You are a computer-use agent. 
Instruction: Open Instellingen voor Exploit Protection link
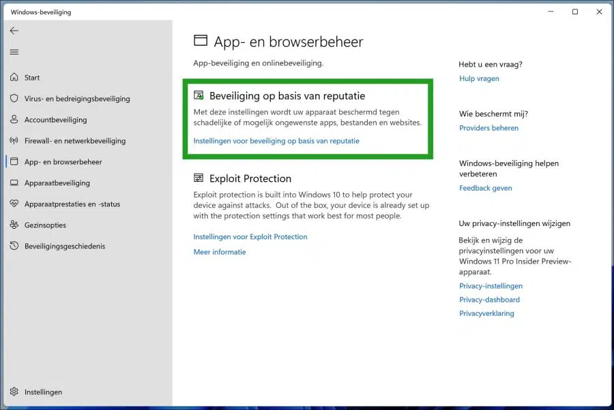(x=250, y=236)
